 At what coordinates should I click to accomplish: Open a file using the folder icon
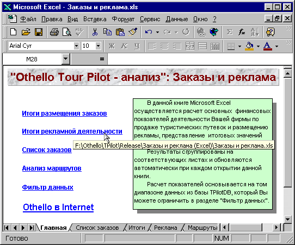(x=26, y=32)
